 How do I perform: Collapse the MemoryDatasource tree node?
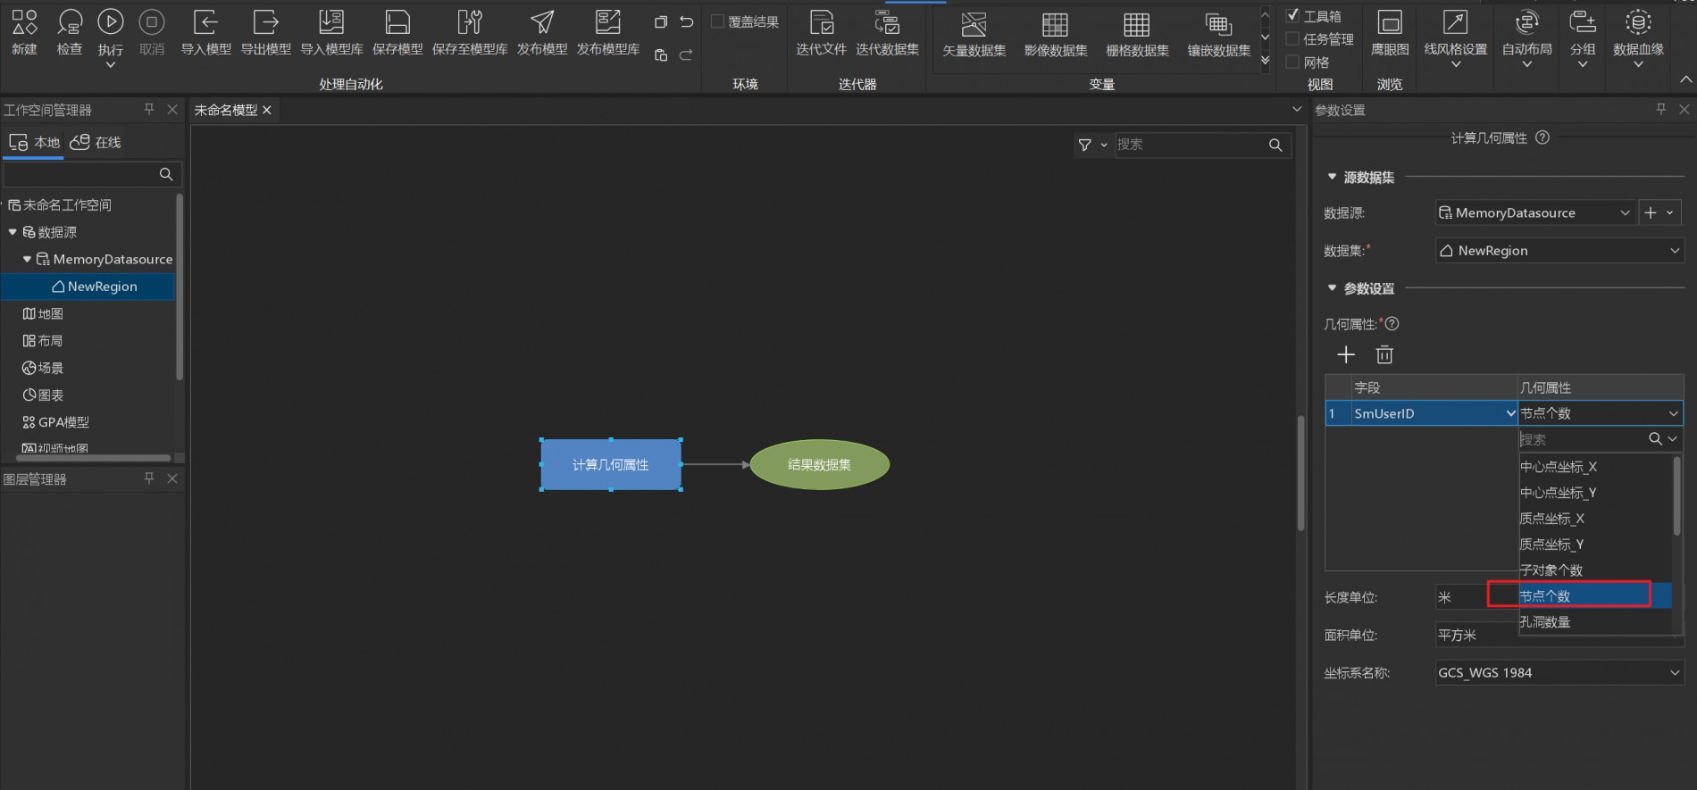point(27,259)
